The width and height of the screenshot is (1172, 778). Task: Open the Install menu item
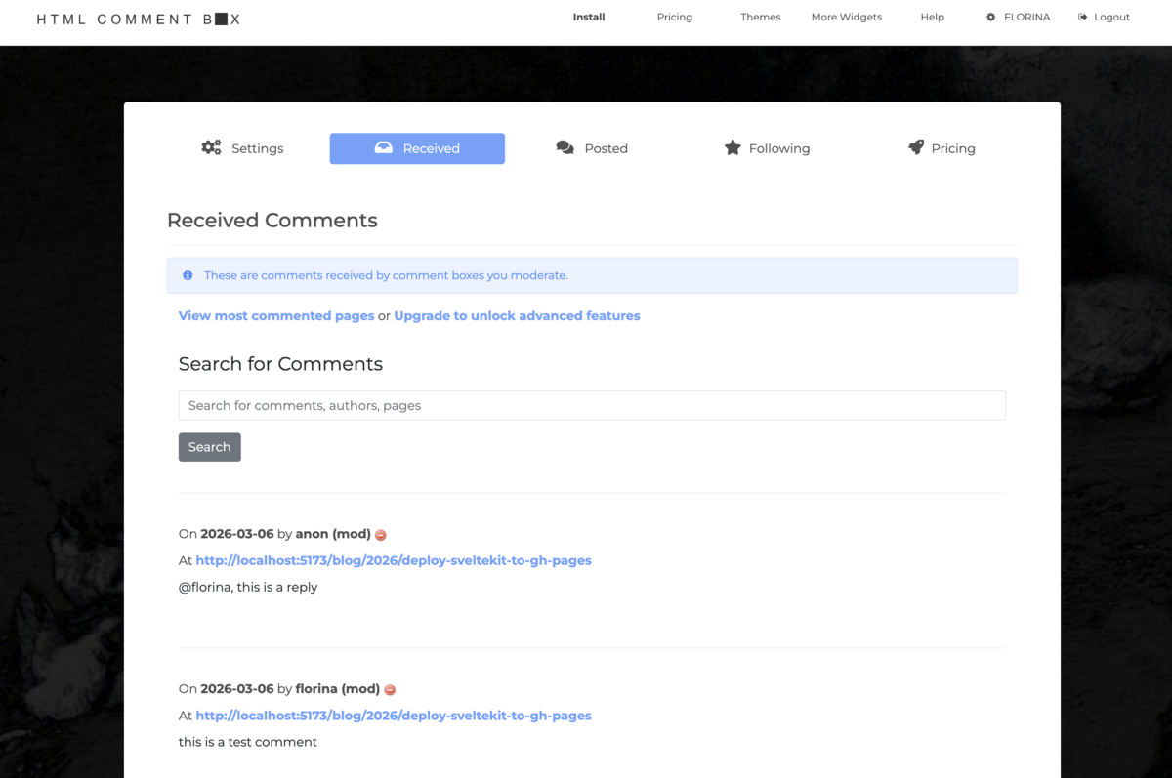588,17
